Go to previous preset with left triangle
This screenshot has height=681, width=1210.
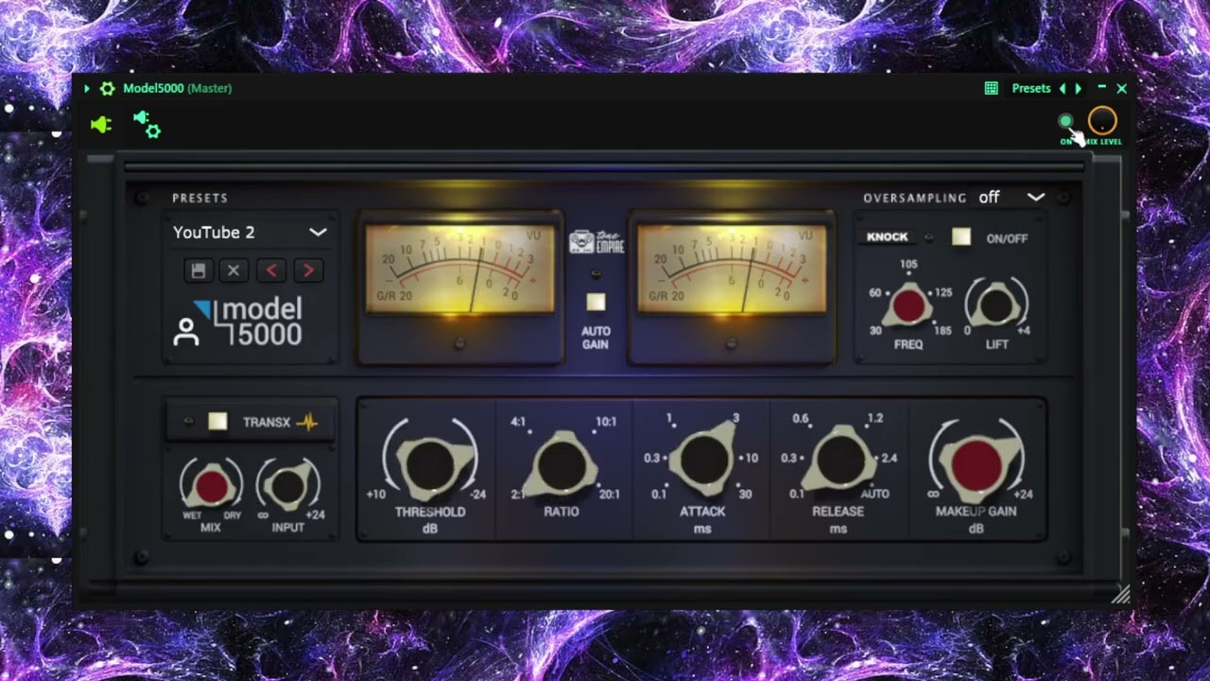pos(1062,88)
